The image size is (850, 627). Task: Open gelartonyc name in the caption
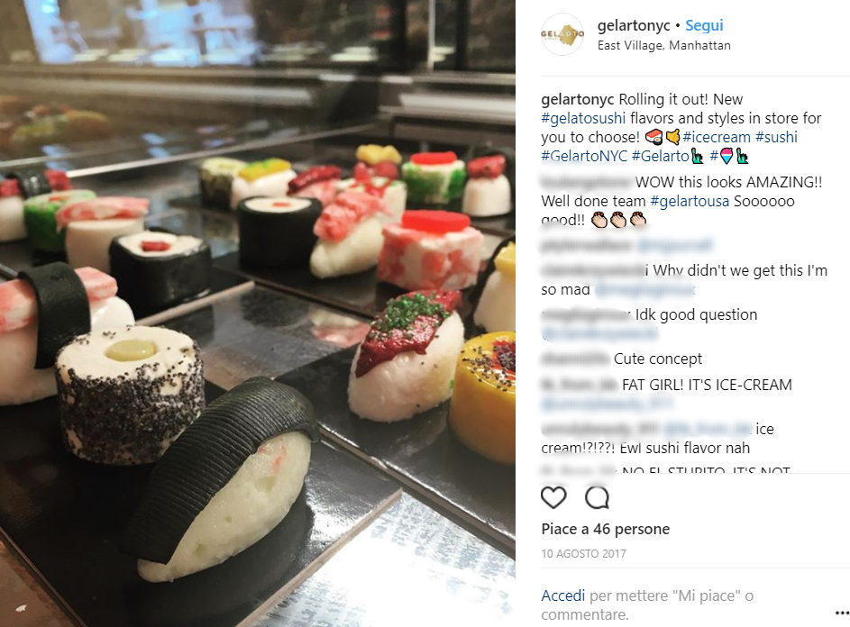click(577, 100)
